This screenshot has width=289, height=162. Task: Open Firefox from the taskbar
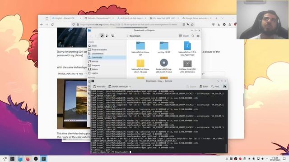(x=28, y=158)
